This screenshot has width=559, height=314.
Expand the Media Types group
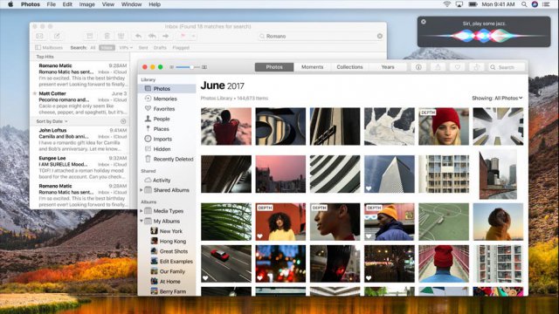click(x=141, y=211)
